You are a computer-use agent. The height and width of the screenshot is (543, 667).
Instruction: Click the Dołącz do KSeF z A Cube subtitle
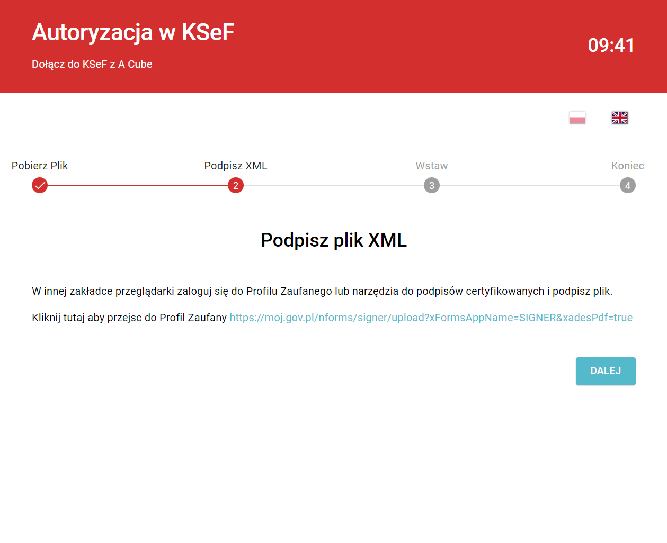point(92,64)
